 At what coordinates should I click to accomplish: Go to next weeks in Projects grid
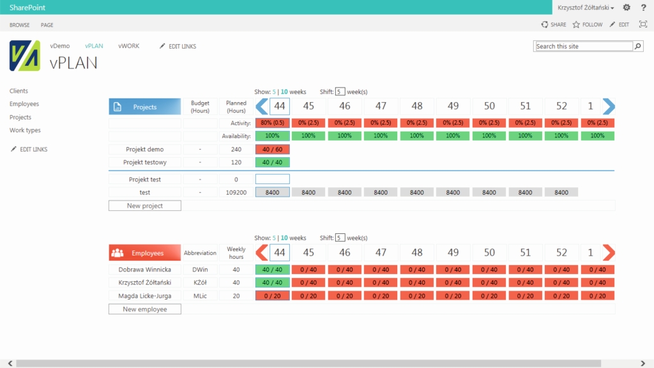coord(609,107)
